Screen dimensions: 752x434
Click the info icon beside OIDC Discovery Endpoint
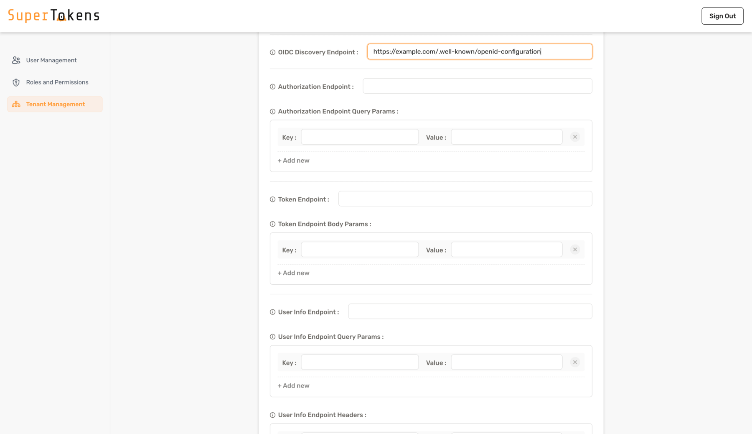coord(272,52)
